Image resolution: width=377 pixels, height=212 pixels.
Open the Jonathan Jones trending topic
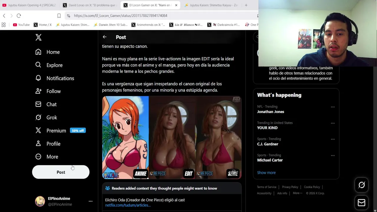[270, 112]
